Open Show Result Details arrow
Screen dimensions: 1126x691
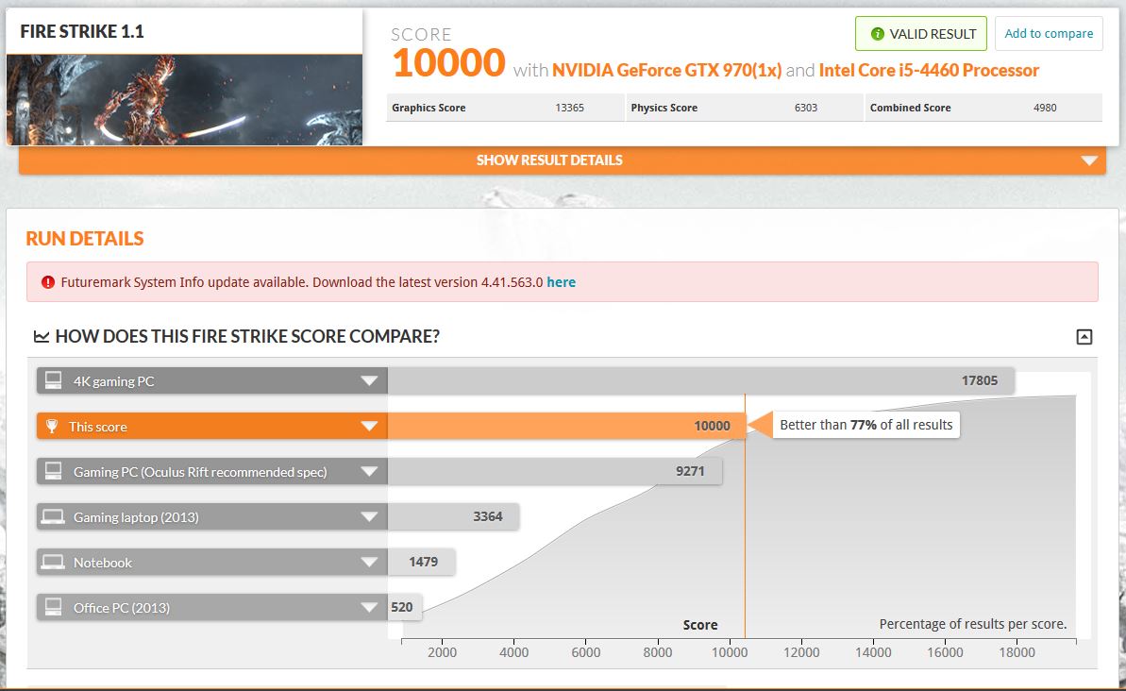coord(1089,160)
